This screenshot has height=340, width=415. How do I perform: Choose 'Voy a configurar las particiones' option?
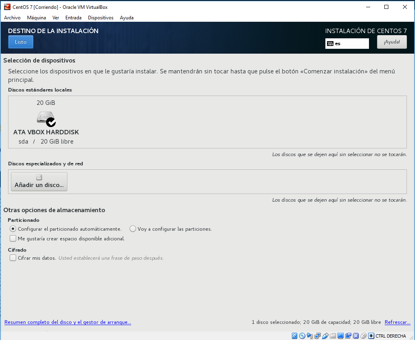(133, 229)
